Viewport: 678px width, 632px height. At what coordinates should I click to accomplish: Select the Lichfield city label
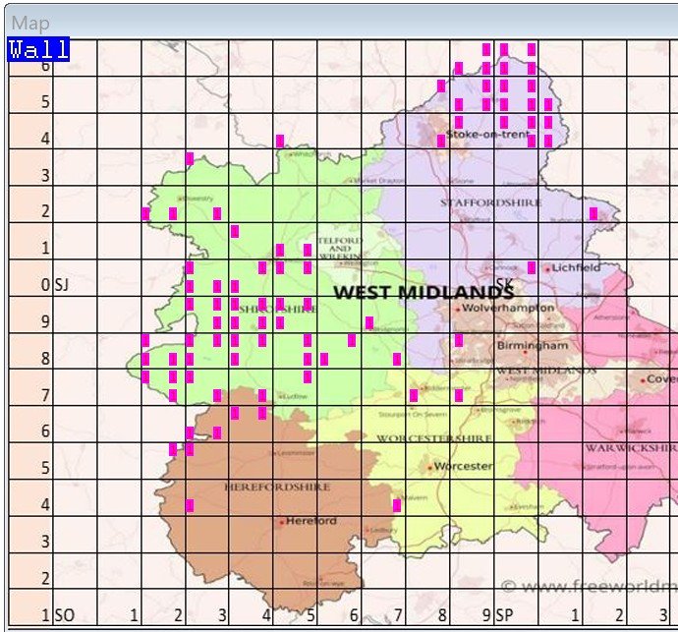[x=576, y=267]
